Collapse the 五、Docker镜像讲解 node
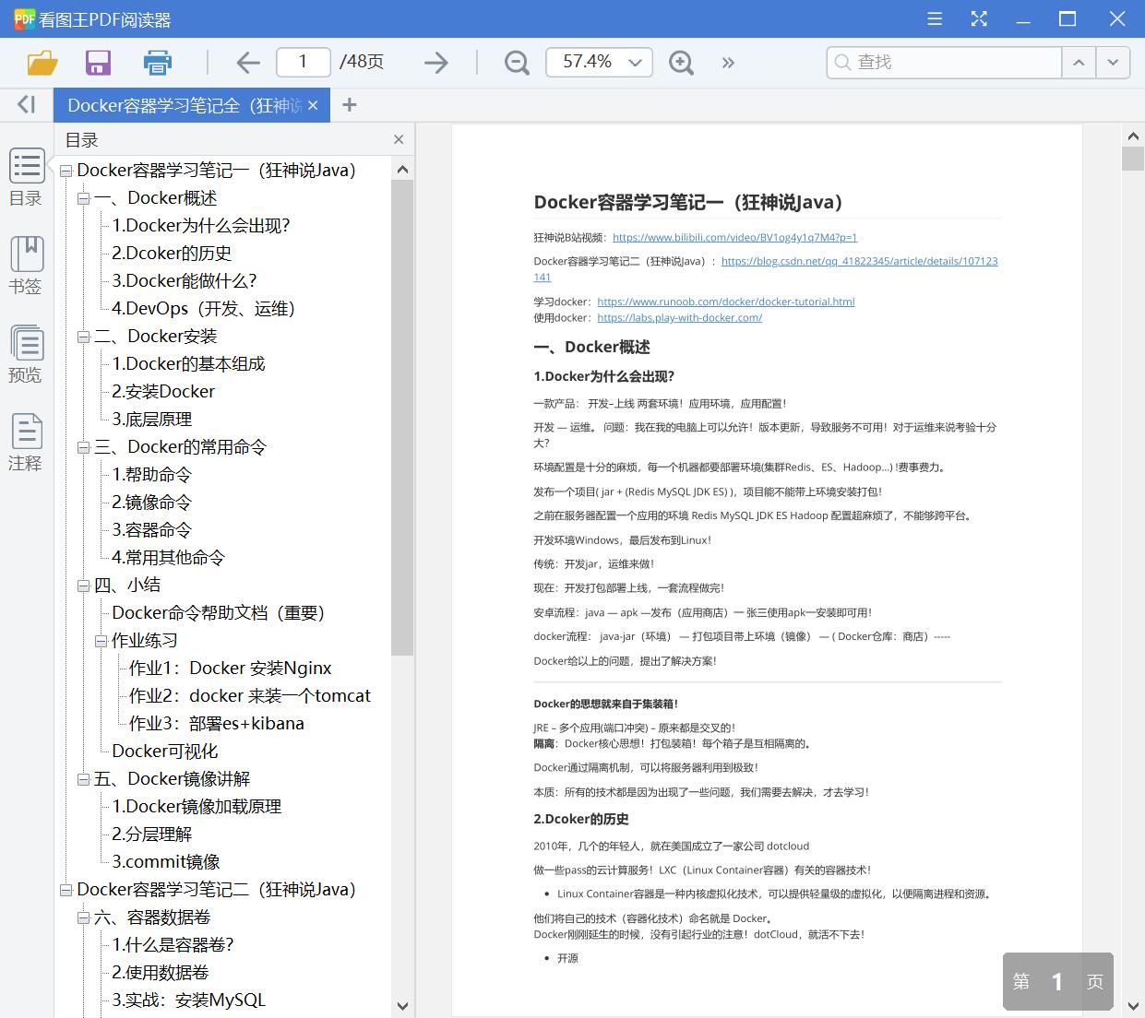 [83, 779]
